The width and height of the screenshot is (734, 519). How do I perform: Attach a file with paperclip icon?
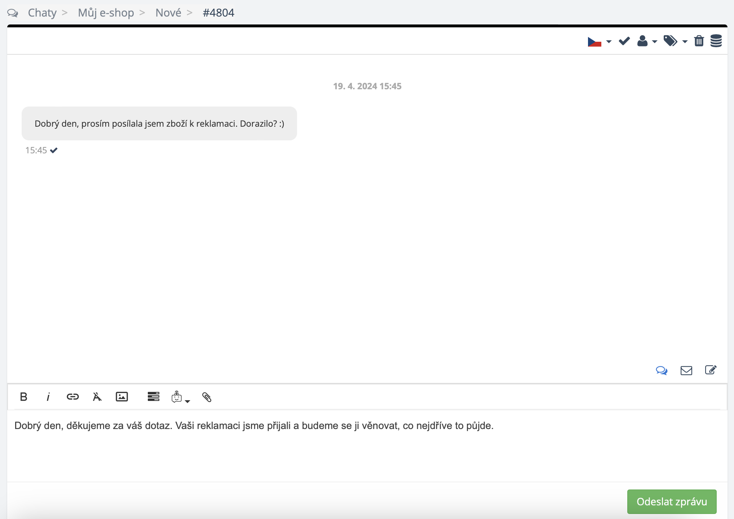pyautogui.click(x=207, y=397)
